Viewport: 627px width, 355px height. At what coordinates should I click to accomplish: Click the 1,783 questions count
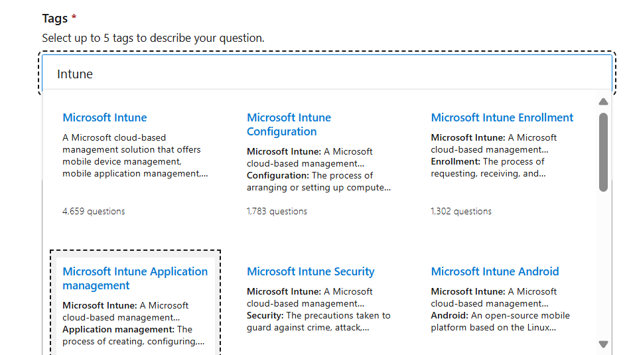coord(277,211)
